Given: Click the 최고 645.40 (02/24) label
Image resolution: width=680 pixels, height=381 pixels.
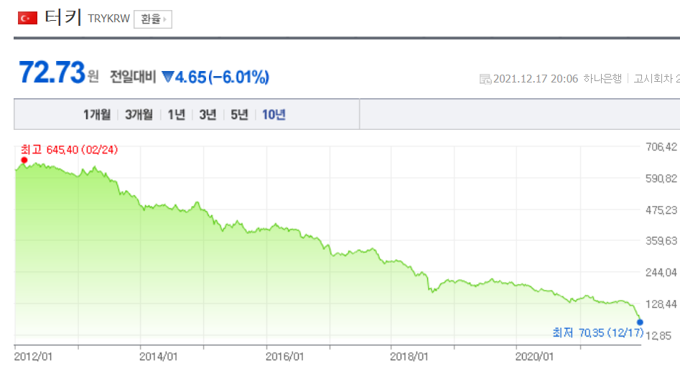Looking at the screenshot, I should click(69, 149).
